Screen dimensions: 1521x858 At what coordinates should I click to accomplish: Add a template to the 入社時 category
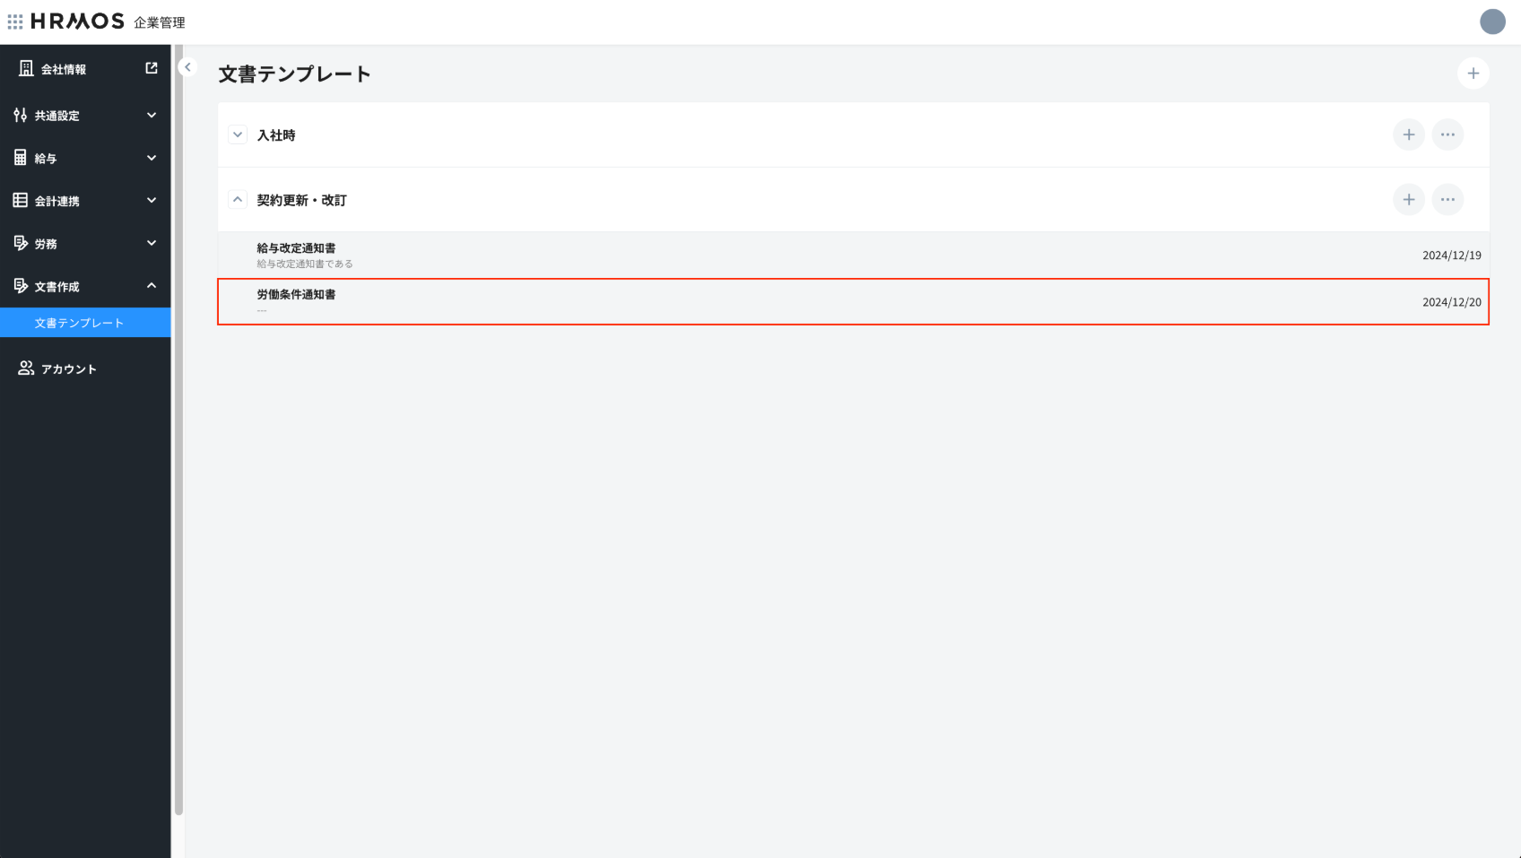coord(1408,134)
